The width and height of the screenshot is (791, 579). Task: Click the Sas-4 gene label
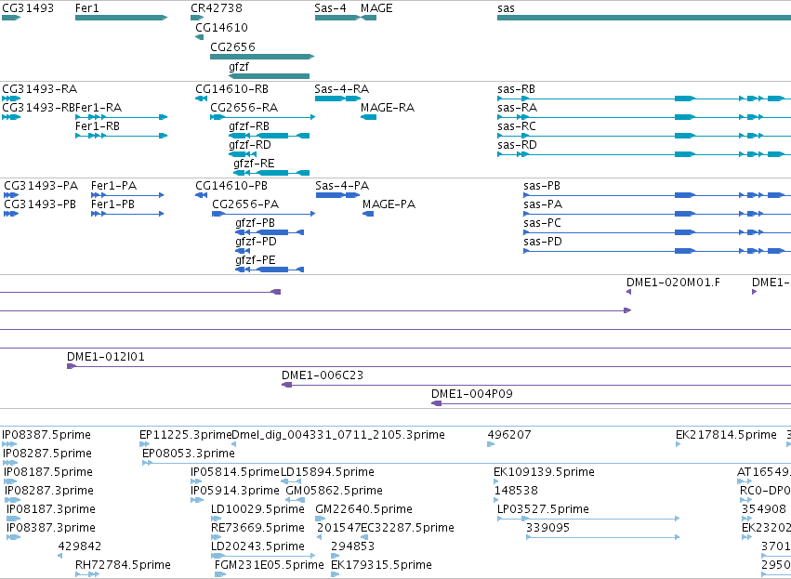coord(330,8)
